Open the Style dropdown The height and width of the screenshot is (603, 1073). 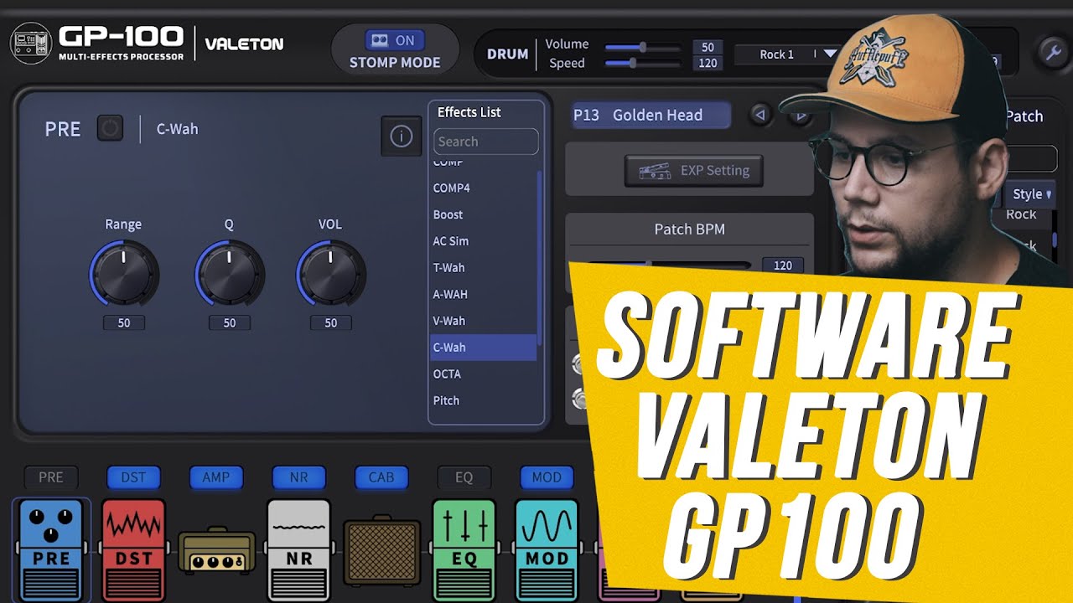[x=1031, y=194]
